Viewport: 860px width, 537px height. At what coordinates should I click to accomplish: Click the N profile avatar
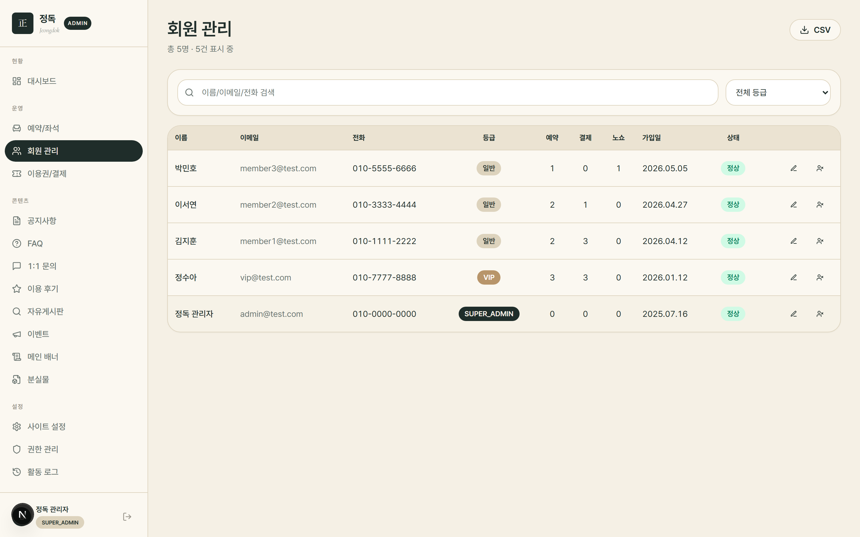coord(22,515)
